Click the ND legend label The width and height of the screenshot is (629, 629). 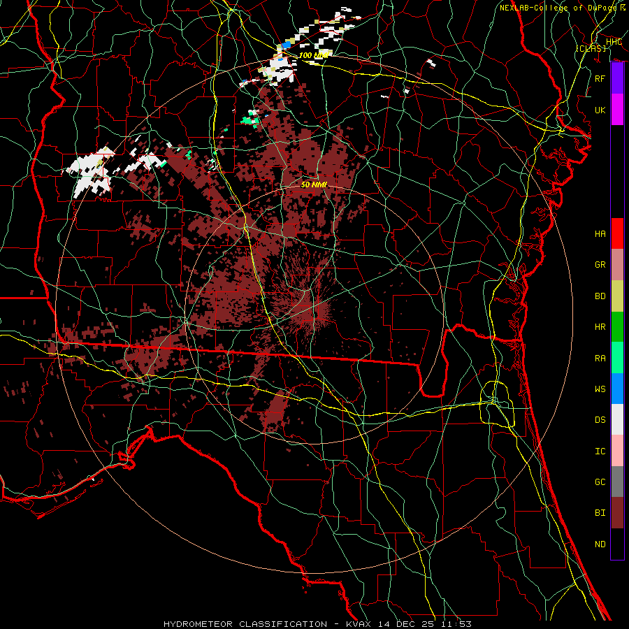(x=600, y=544)
